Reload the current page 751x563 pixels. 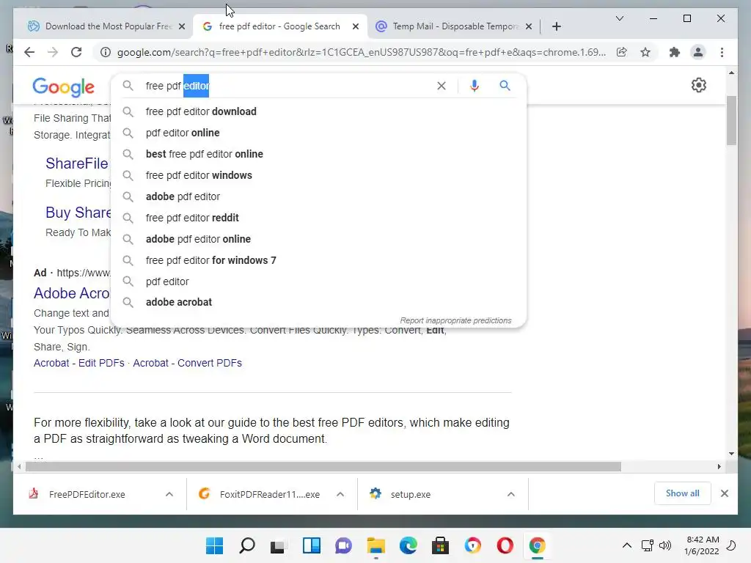pyautogui.click(x=76, y=52)
